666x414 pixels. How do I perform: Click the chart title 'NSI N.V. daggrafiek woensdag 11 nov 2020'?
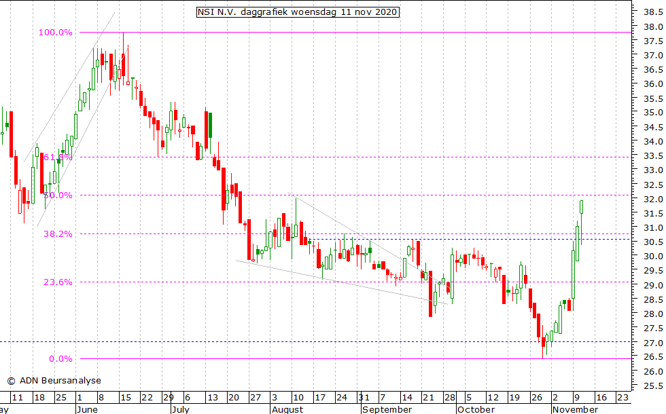298,12
